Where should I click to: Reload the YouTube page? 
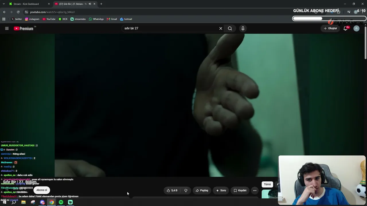18,12
